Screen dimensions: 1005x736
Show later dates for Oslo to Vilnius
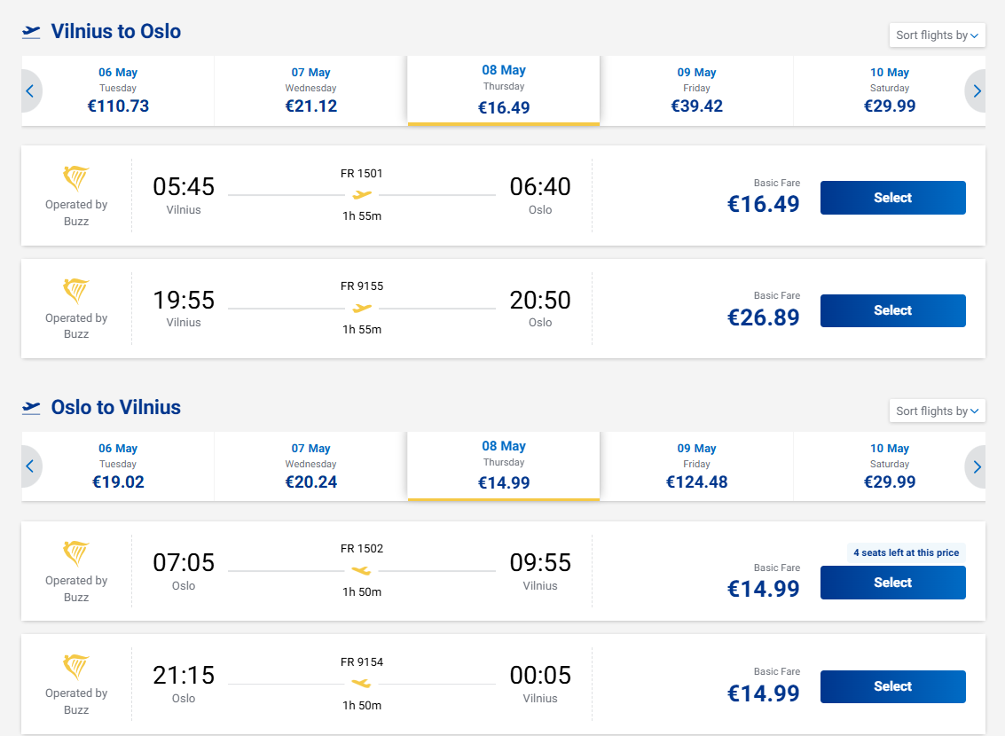pyautogui.click(x=976, y=466)
